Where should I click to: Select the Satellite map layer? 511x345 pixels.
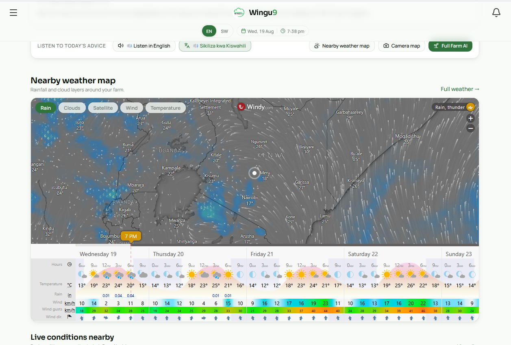103,108
